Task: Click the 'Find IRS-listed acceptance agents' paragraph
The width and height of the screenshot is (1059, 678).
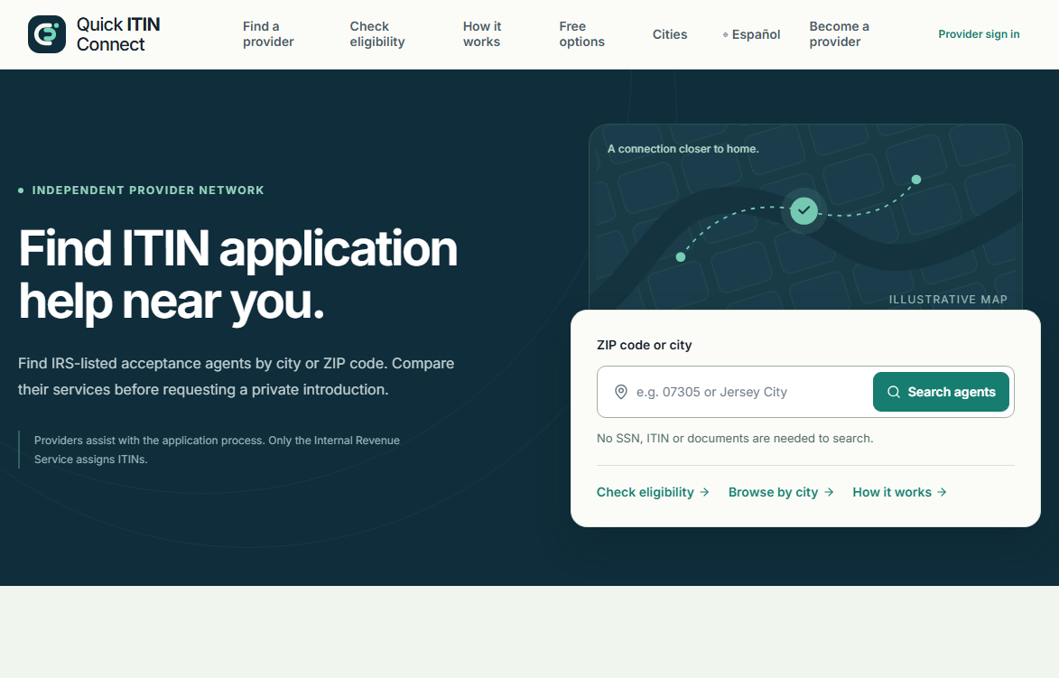Action: coord(236,376)
